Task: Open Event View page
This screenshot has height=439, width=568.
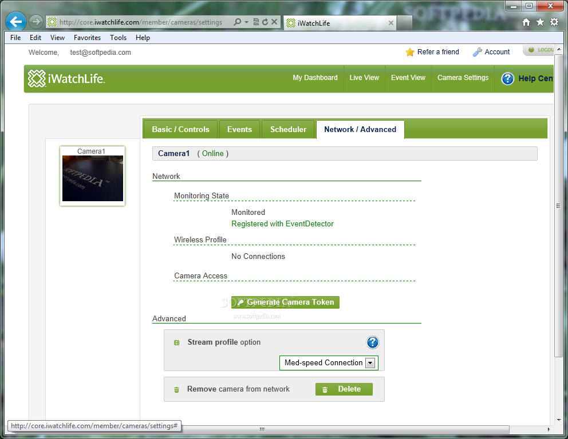Action: (408, 78)
